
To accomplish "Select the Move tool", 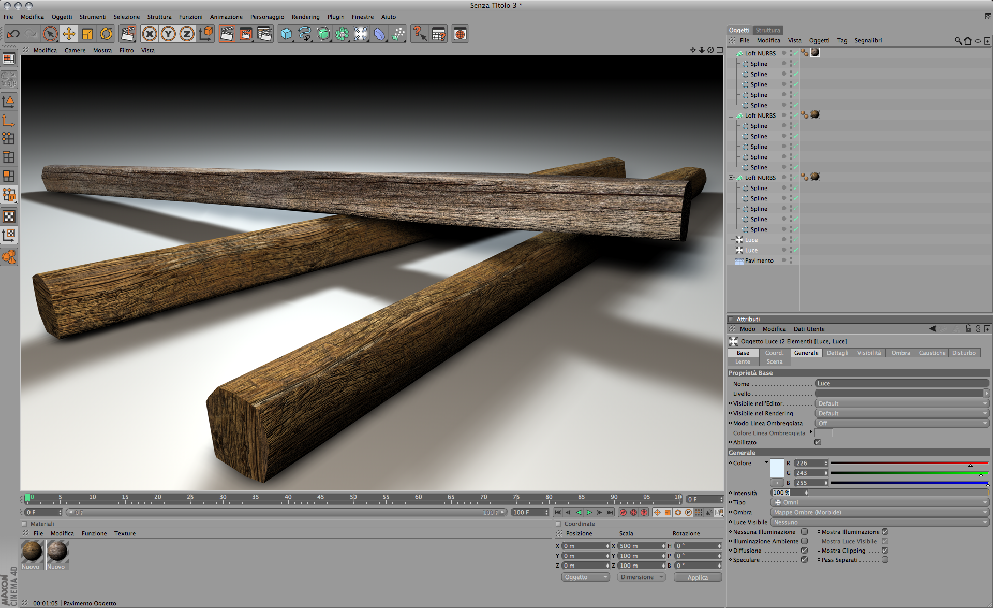I will (x=68, y=34).
